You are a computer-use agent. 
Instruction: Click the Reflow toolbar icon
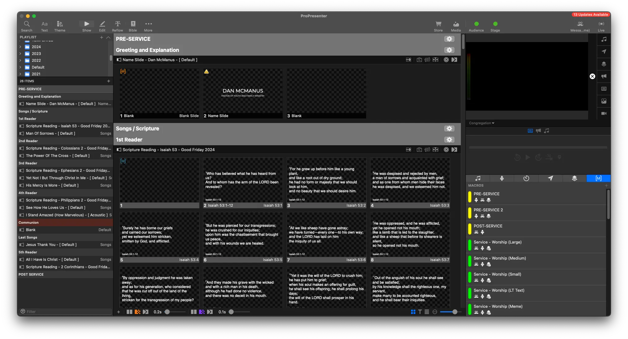pos(117,26)
